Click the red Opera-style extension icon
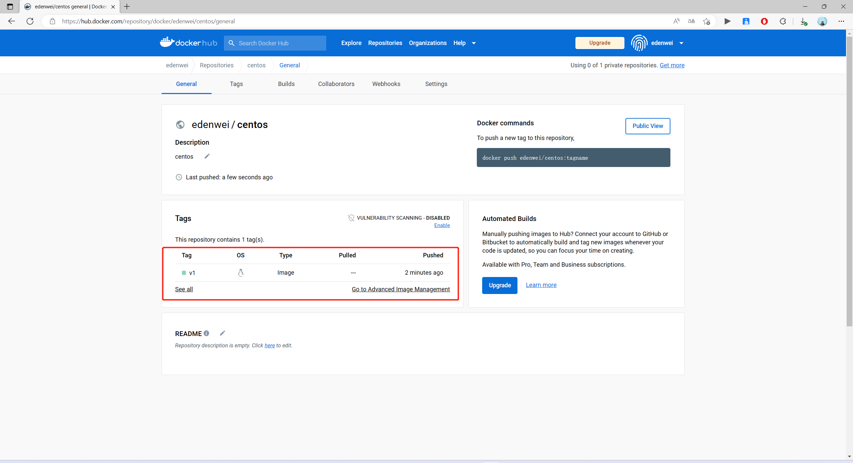The height and width of the screenshot is (463, 853). pos(764,21)
